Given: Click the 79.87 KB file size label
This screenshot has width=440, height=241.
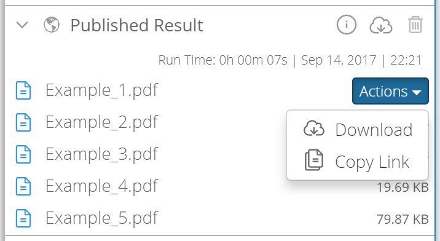Looking at the screenshot, I should coord(403,219).
